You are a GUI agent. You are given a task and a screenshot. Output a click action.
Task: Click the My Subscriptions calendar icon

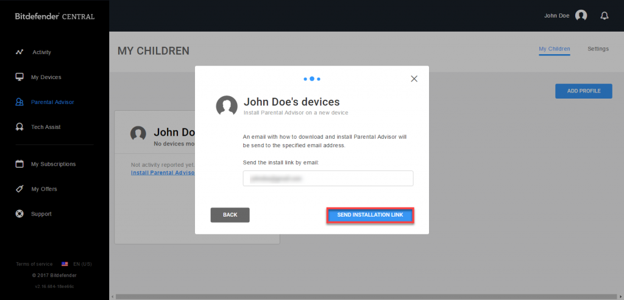pyautogui.click(x=19, y=164)
